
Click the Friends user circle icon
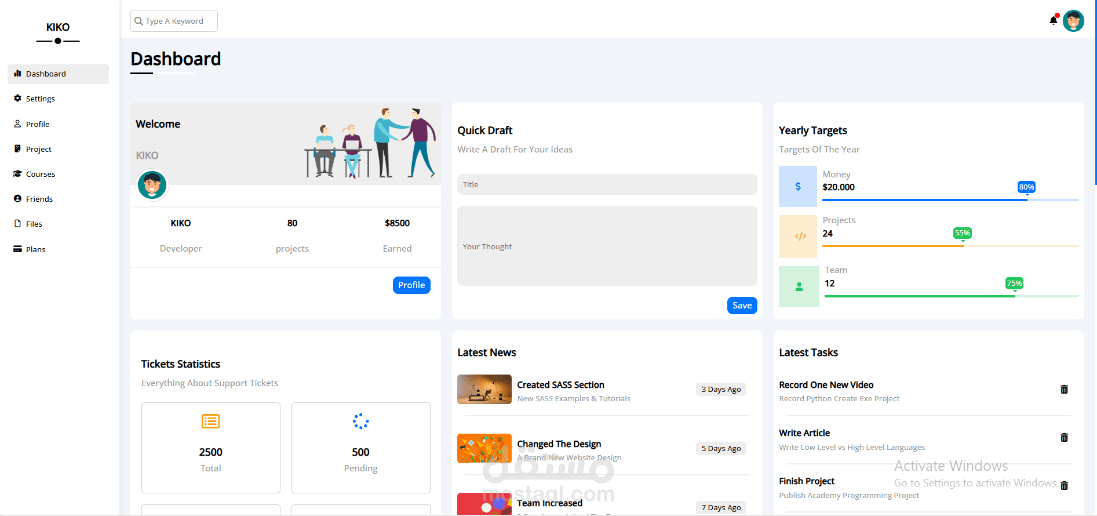pos(17,198)
